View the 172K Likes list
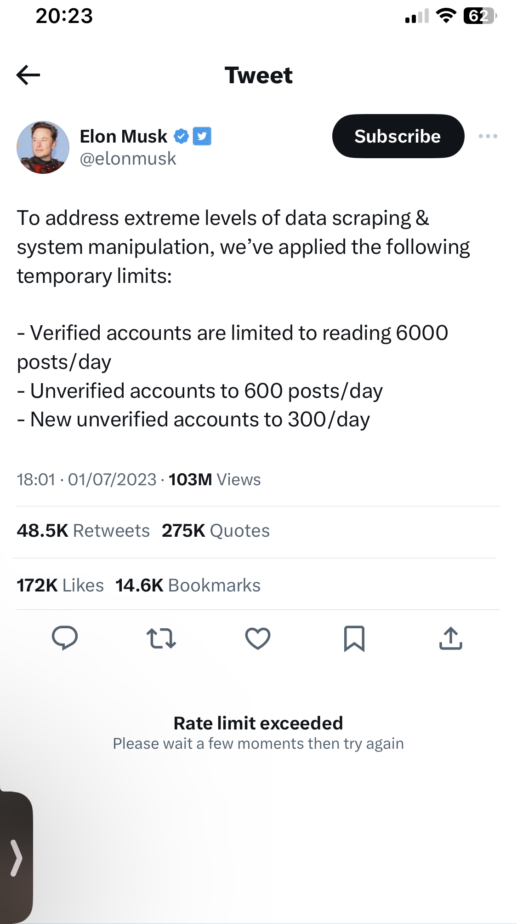 [60, 585]
